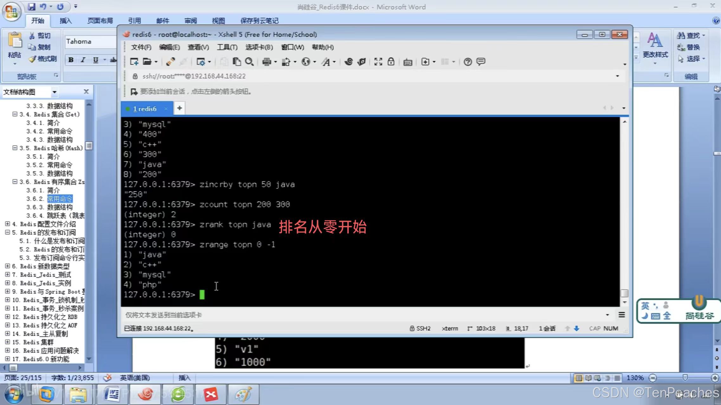Click the virtual keyboard icon in toolbar
Viewport: 721px width, 405px height.
click(407, 62)
